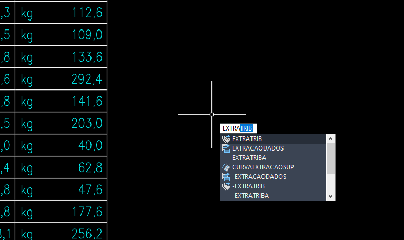Click the EXTRATRIB command input box
The height and width of the screenshot is (240, 404).
[238, 128]
